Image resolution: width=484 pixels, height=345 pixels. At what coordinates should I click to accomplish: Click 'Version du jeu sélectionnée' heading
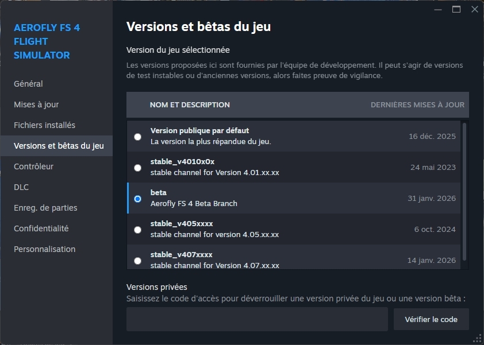point(178,50)
